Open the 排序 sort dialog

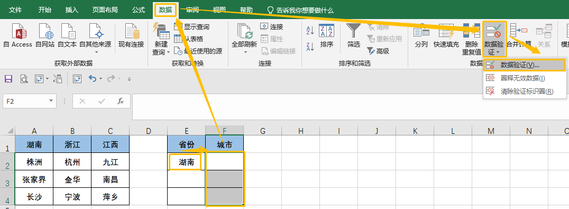coord(327,35)
